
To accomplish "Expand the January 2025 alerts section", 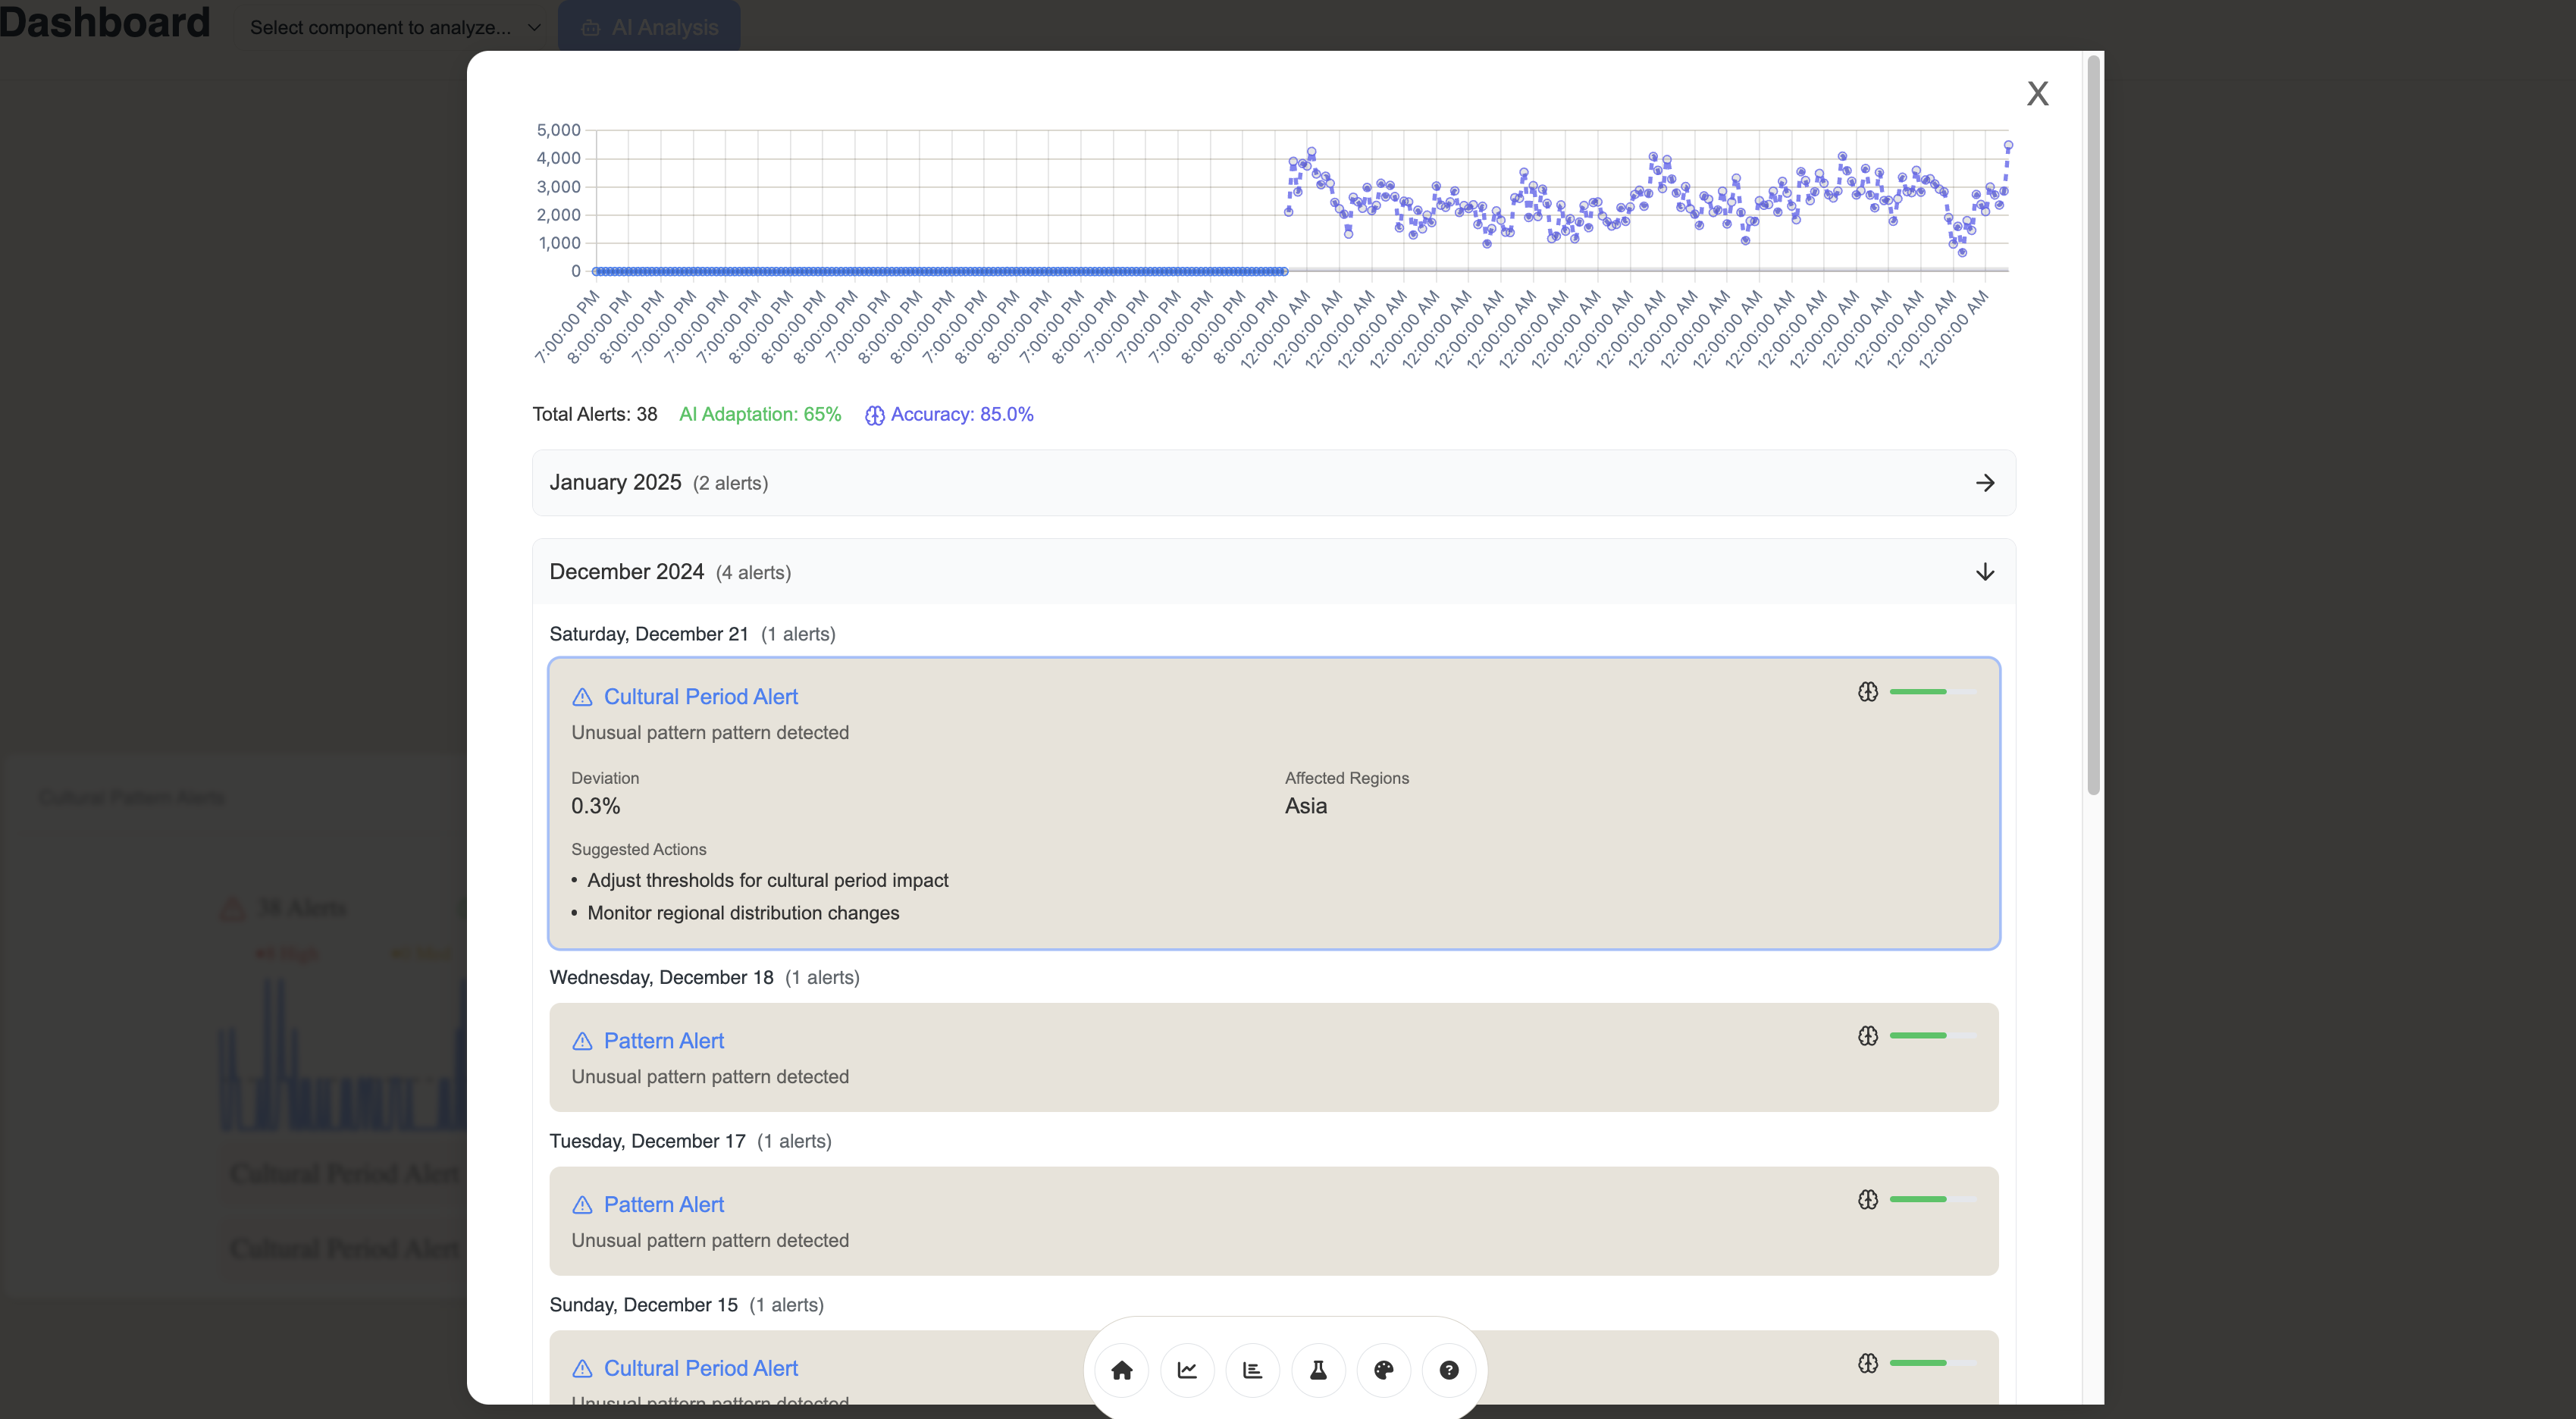I will [1984, 483].
